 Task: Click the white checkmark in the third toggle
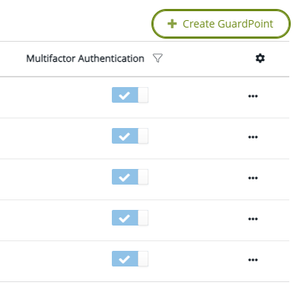pyautogui.click(x=125, y=177)
